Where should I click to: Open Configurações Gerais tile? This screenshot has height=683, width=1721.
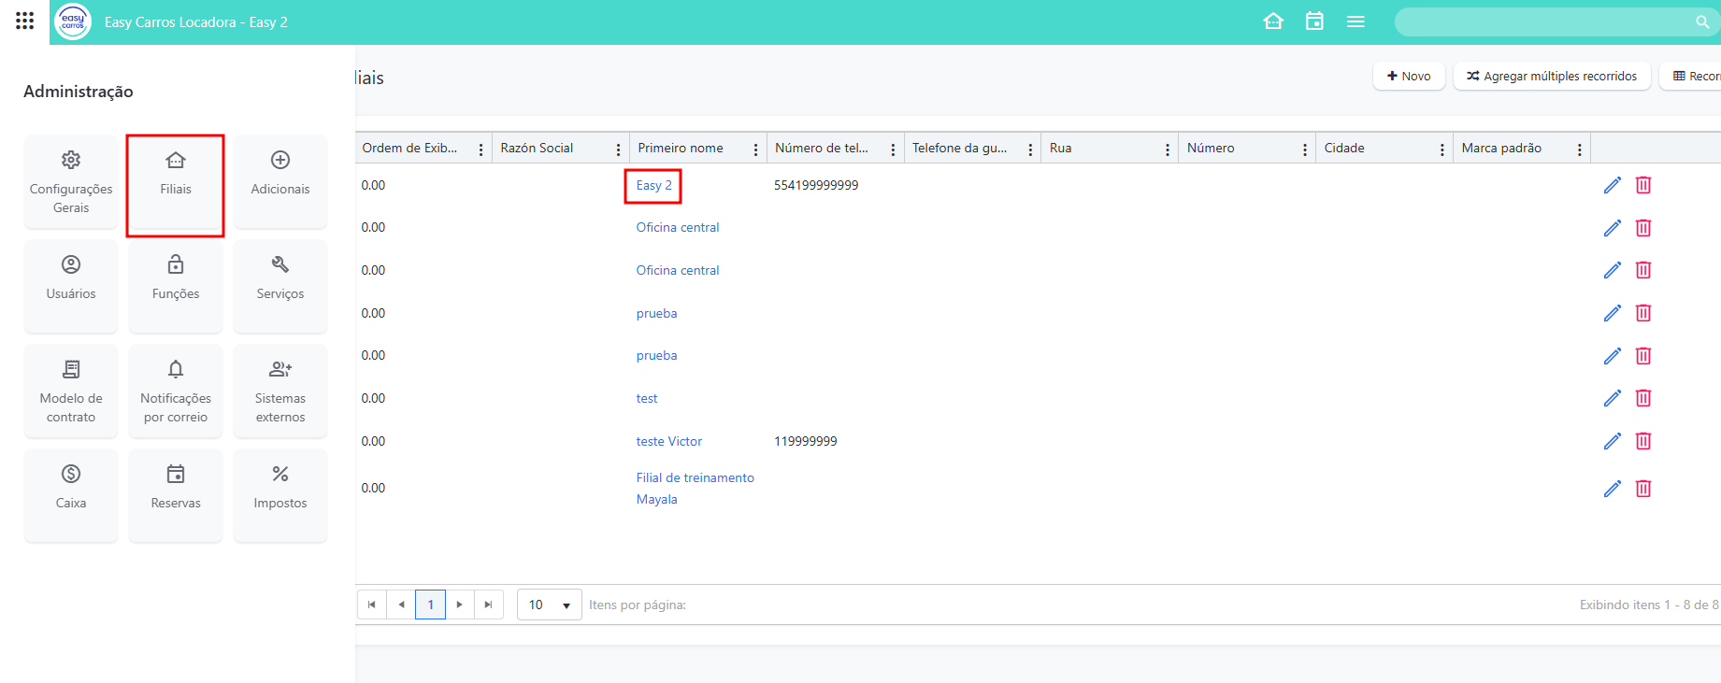click(71, 182)
